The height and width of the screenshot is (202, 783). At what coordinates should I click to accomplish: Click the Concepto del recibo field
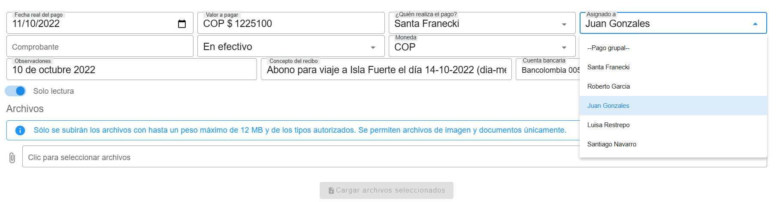click(x=386, y=70)
